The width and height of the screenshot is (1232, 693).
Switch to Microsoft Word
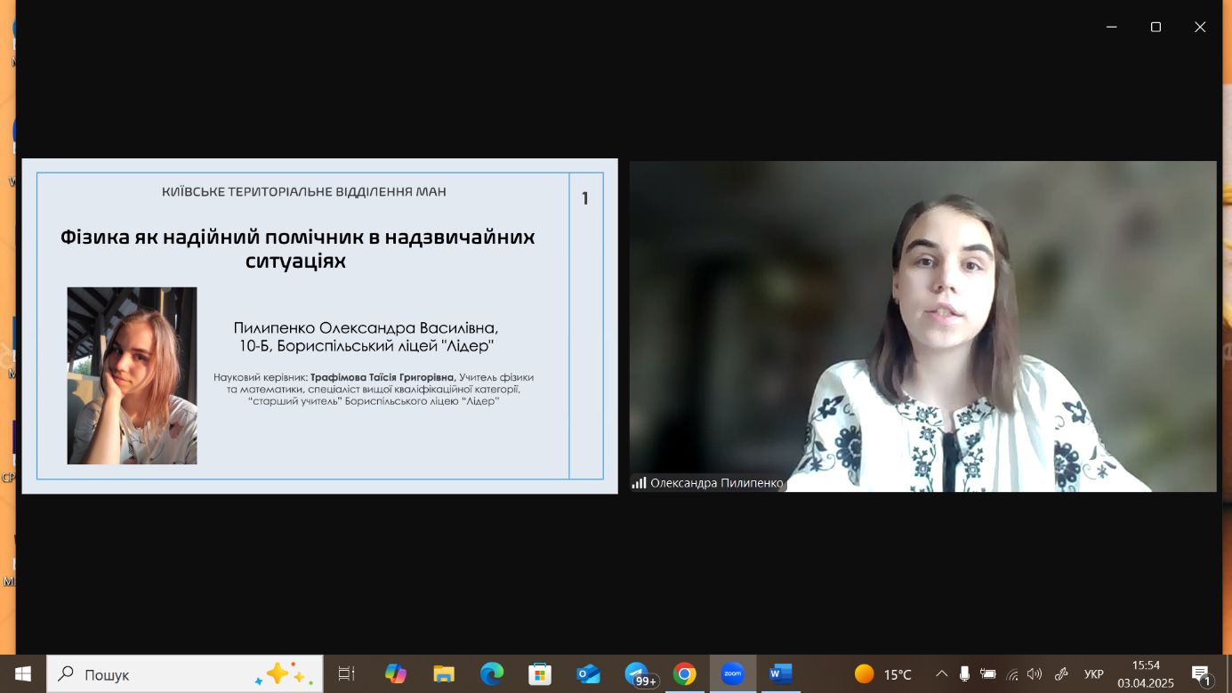780,674
